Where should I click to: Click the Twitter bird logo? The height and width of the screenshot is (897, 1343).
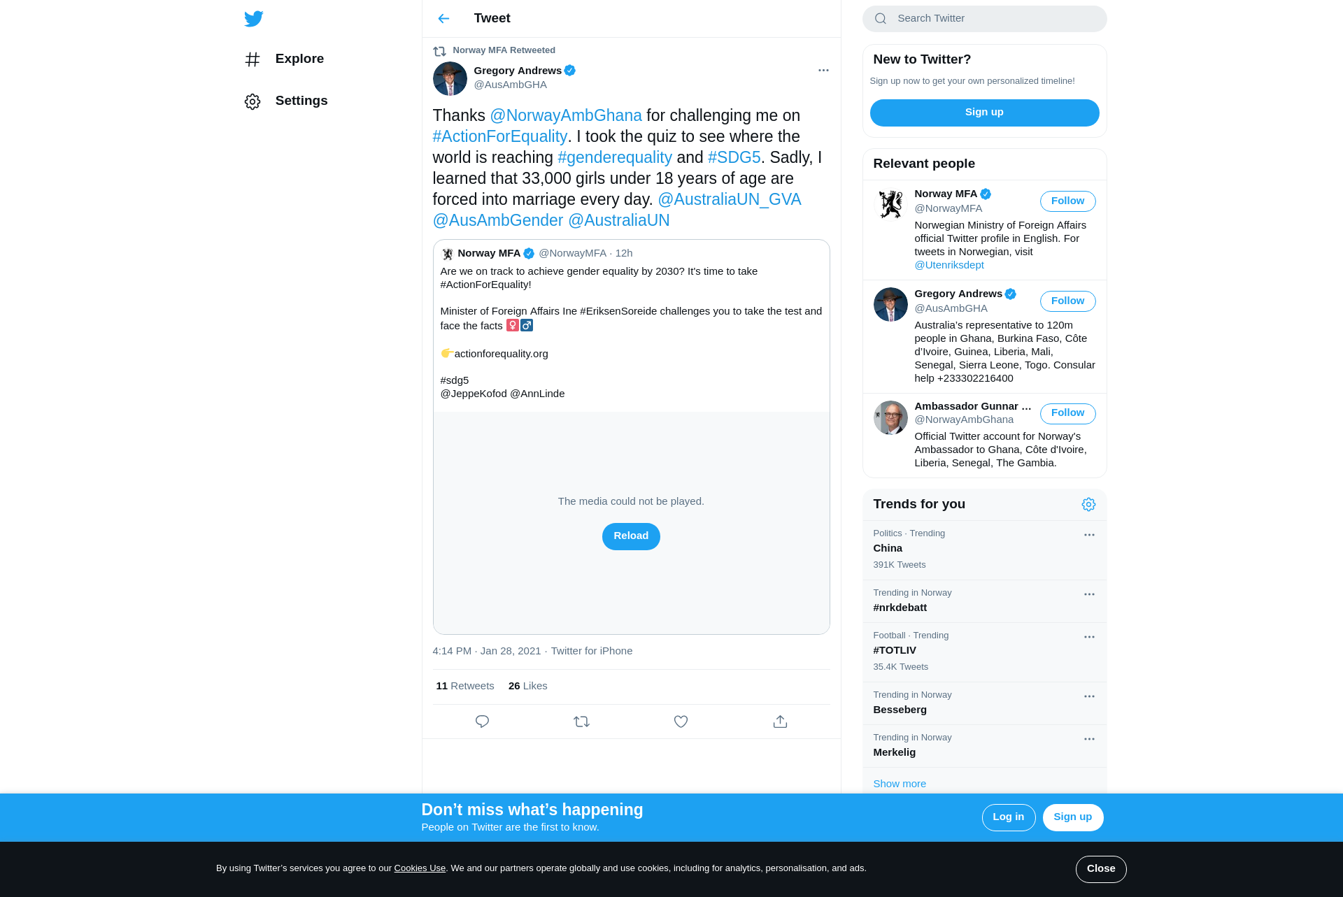tap(254, 18)
